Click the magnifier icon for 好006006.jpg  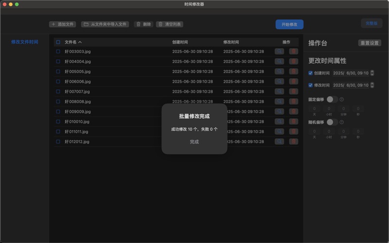[x=279, y=82]
